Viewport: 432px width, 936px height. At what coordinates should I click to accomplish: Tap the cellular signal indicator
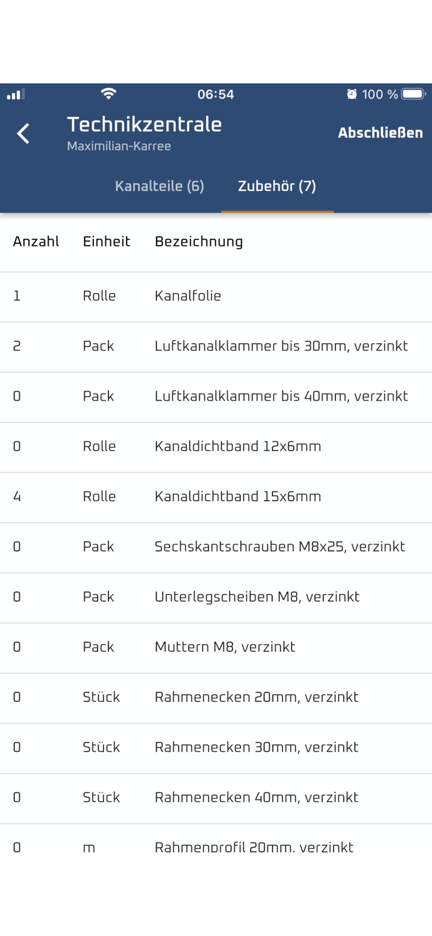(15, 94)
